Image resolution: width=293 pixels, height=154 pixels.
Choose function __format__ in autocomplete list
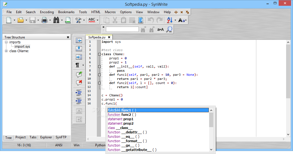coord(158,141)
